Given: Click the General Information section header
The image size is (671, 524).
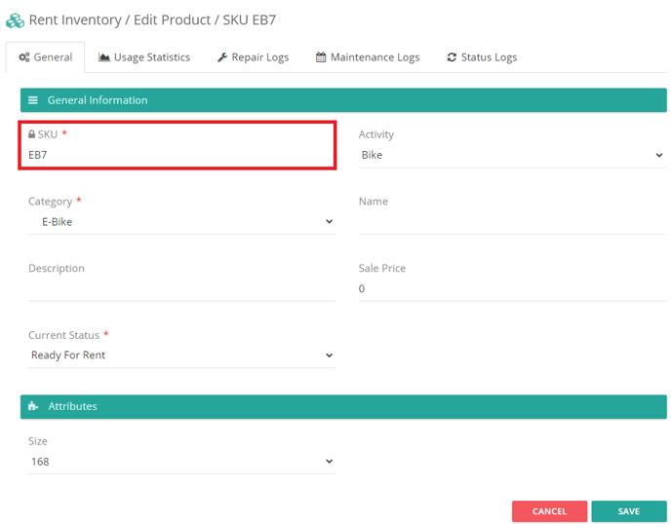Looking at the screenshot, I should [343, 100].
